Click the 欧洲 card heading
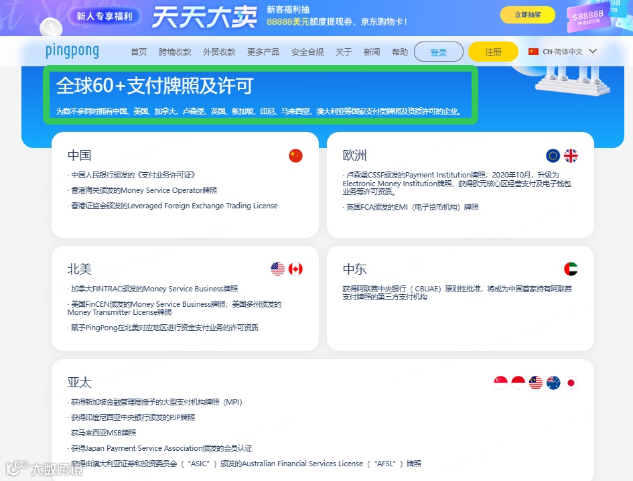 click(x=354, y=155)
